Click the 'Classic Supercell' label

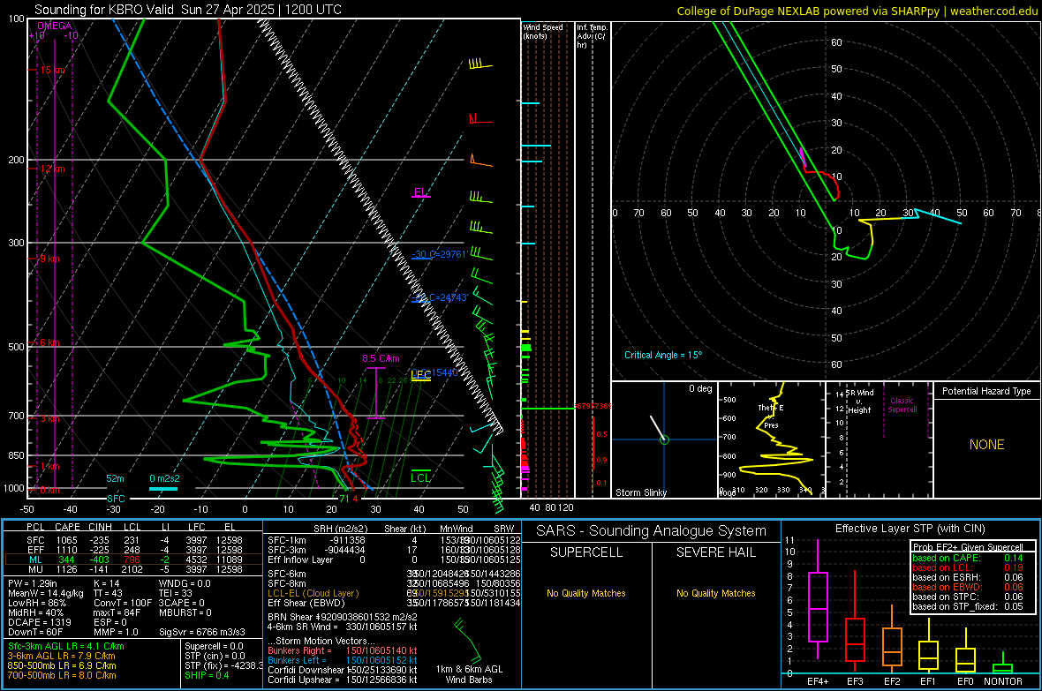click(x=902, y=405)
